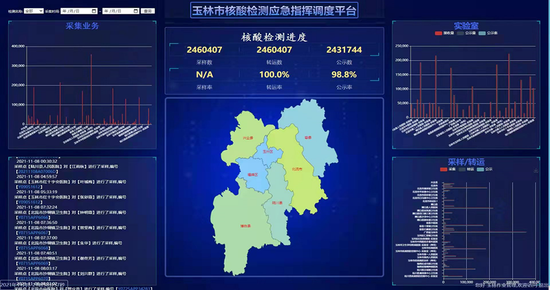This screenshot has width=550, height=290.
Task: Click the download icon in 采样/转运 panel
Action: pyautogui.click(x=536, y=171)
